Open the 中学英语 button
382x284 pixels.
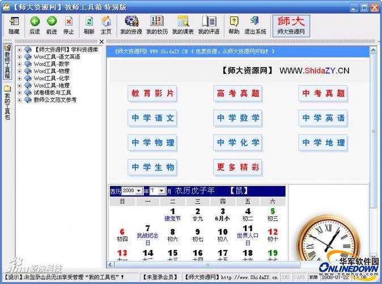click(x=323, y=118)
